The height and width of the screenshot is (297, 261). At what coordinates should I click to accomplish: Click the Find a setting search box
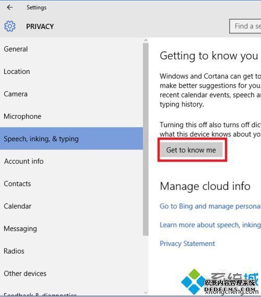245,26
